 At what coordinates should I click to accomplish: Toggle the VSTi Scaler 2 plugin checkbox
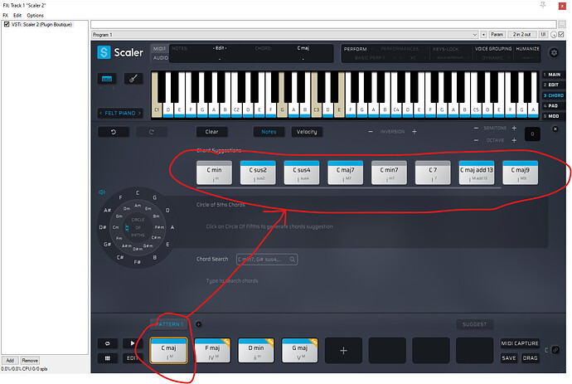(7, 24)
